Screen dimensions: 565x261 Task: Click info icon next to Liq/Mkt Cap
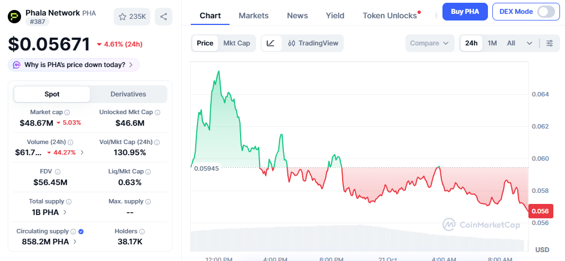(x=148, y=172)
